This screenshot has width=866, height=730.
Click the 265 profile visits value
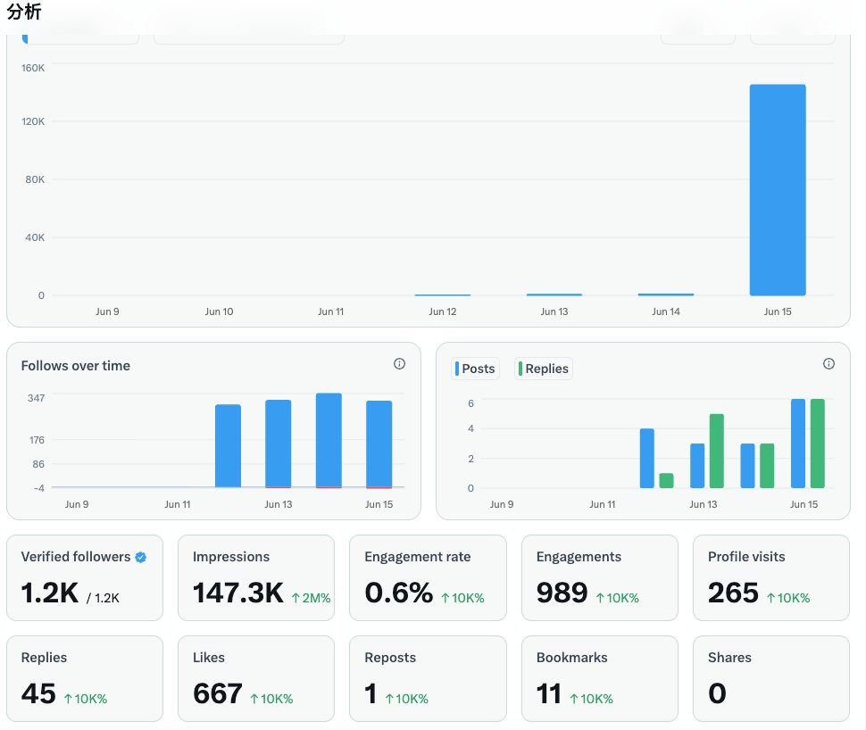[734, 593]
